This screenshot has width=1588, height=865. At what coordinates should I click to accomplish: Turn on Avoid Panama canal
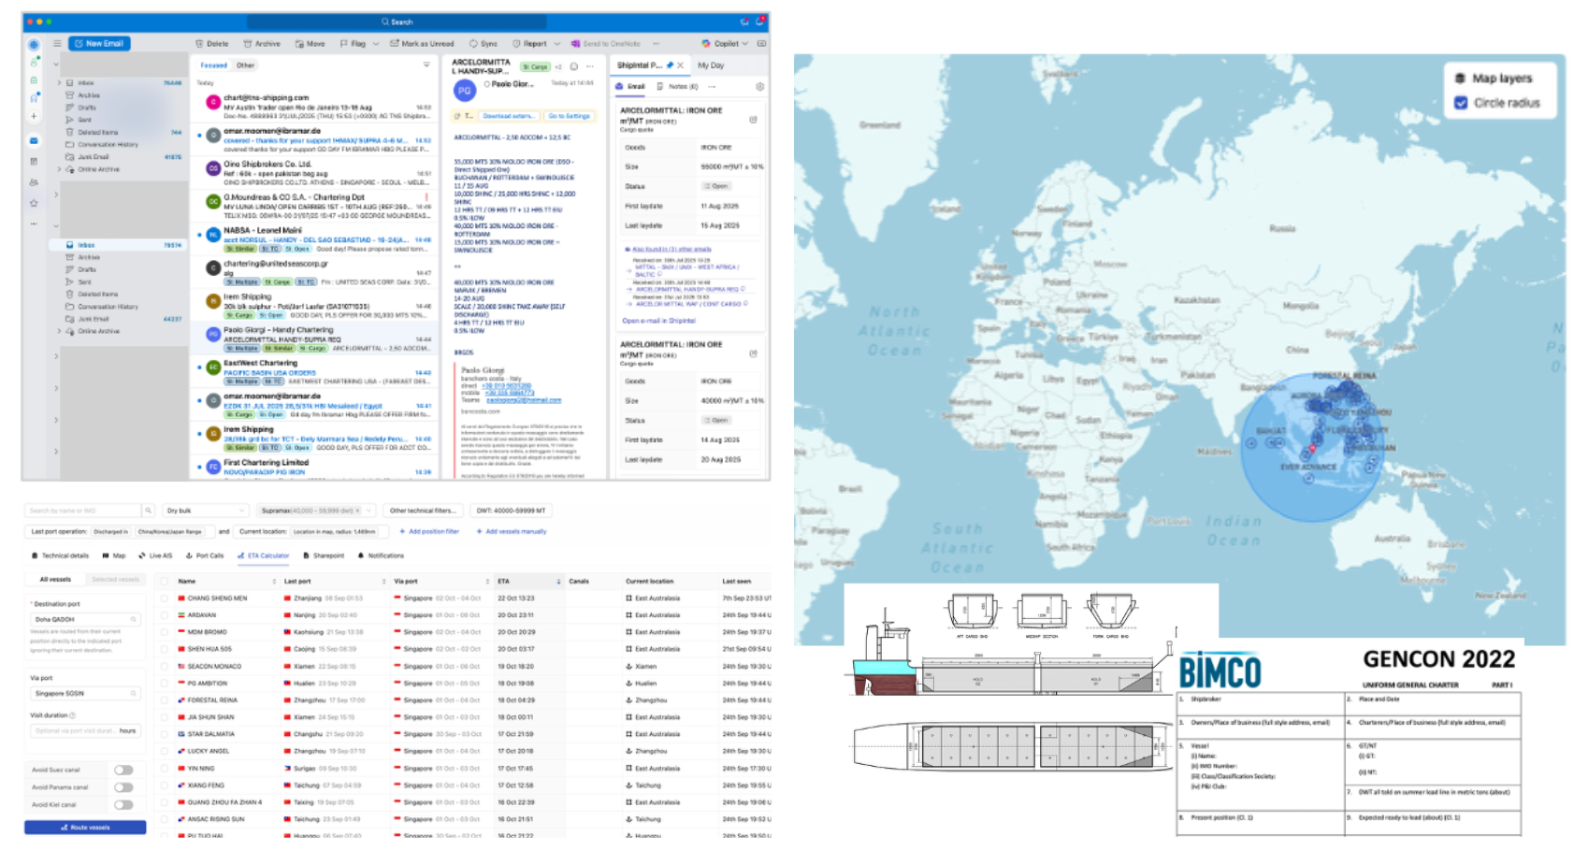(x=124, y=786)
